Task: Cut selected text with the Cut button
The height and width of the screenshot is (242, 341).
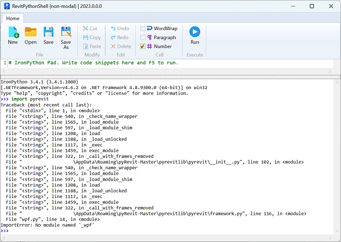Action: (90, 28)
